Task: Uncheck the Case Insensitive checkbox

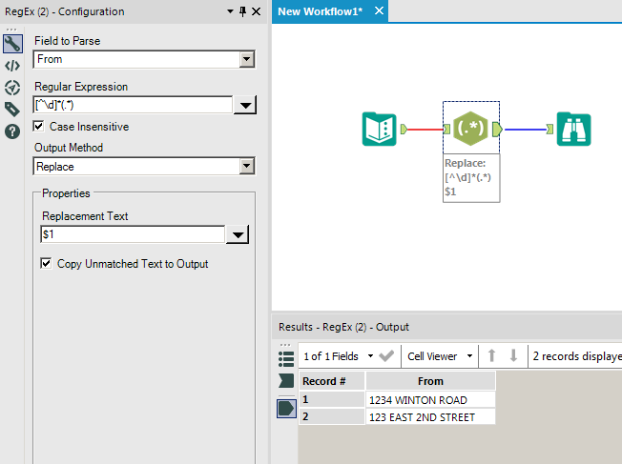Action: tap(39, 126)
